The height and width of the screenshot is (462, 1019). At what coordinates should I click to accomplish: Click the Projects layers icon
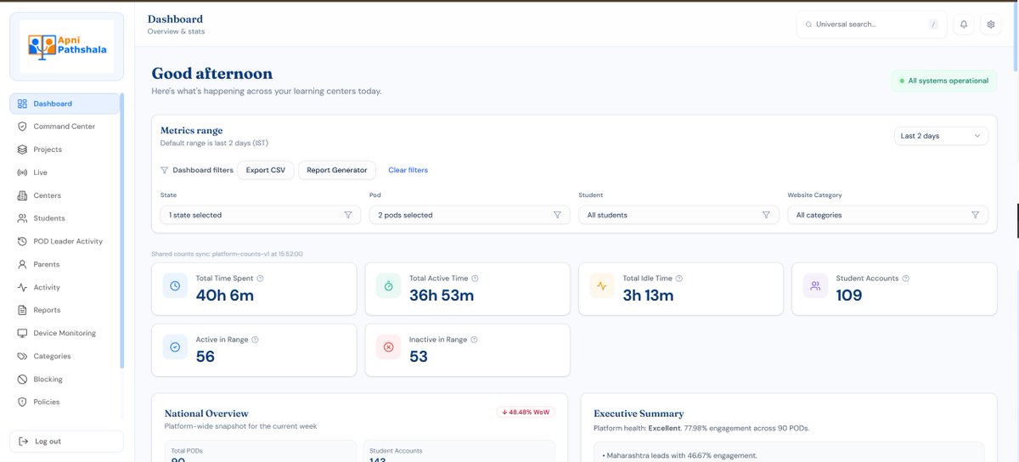point(22,149)
